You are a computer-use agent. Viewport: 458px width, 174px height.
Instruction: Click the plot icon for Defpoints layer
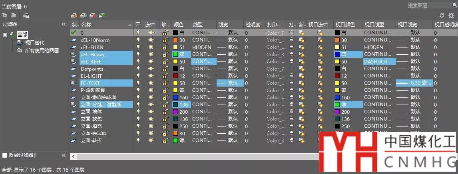click(x=291, y=69)
